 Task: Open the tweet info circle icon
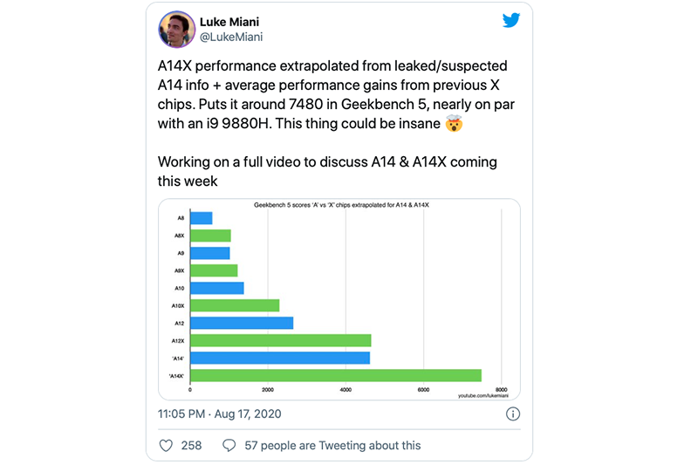[x=513, y=414]
